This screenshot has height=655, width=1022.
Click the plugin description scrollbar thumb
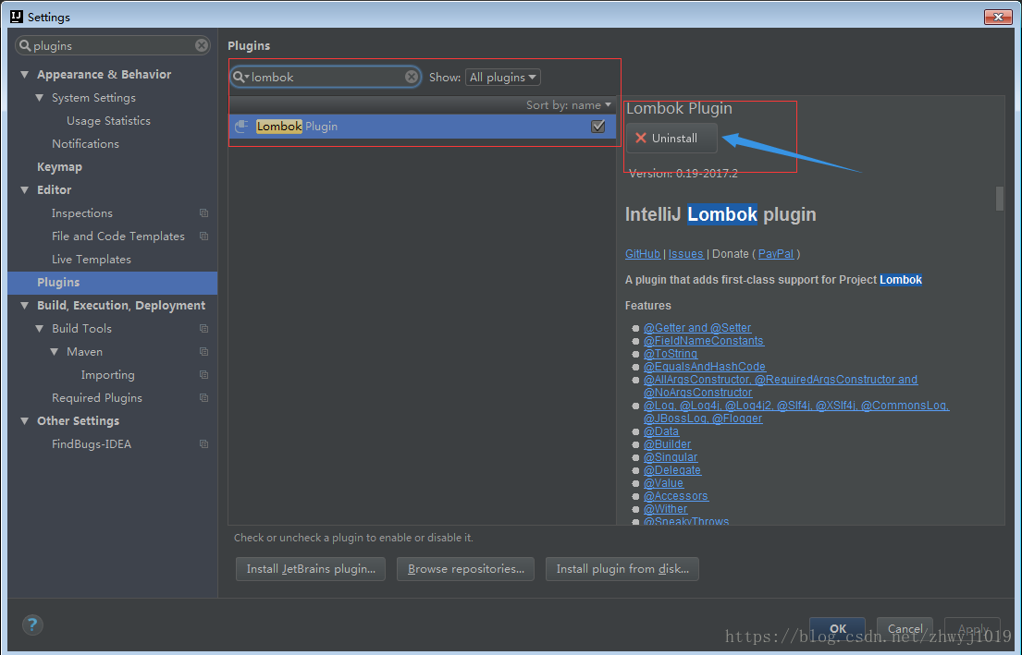(x=1000, y=199)
